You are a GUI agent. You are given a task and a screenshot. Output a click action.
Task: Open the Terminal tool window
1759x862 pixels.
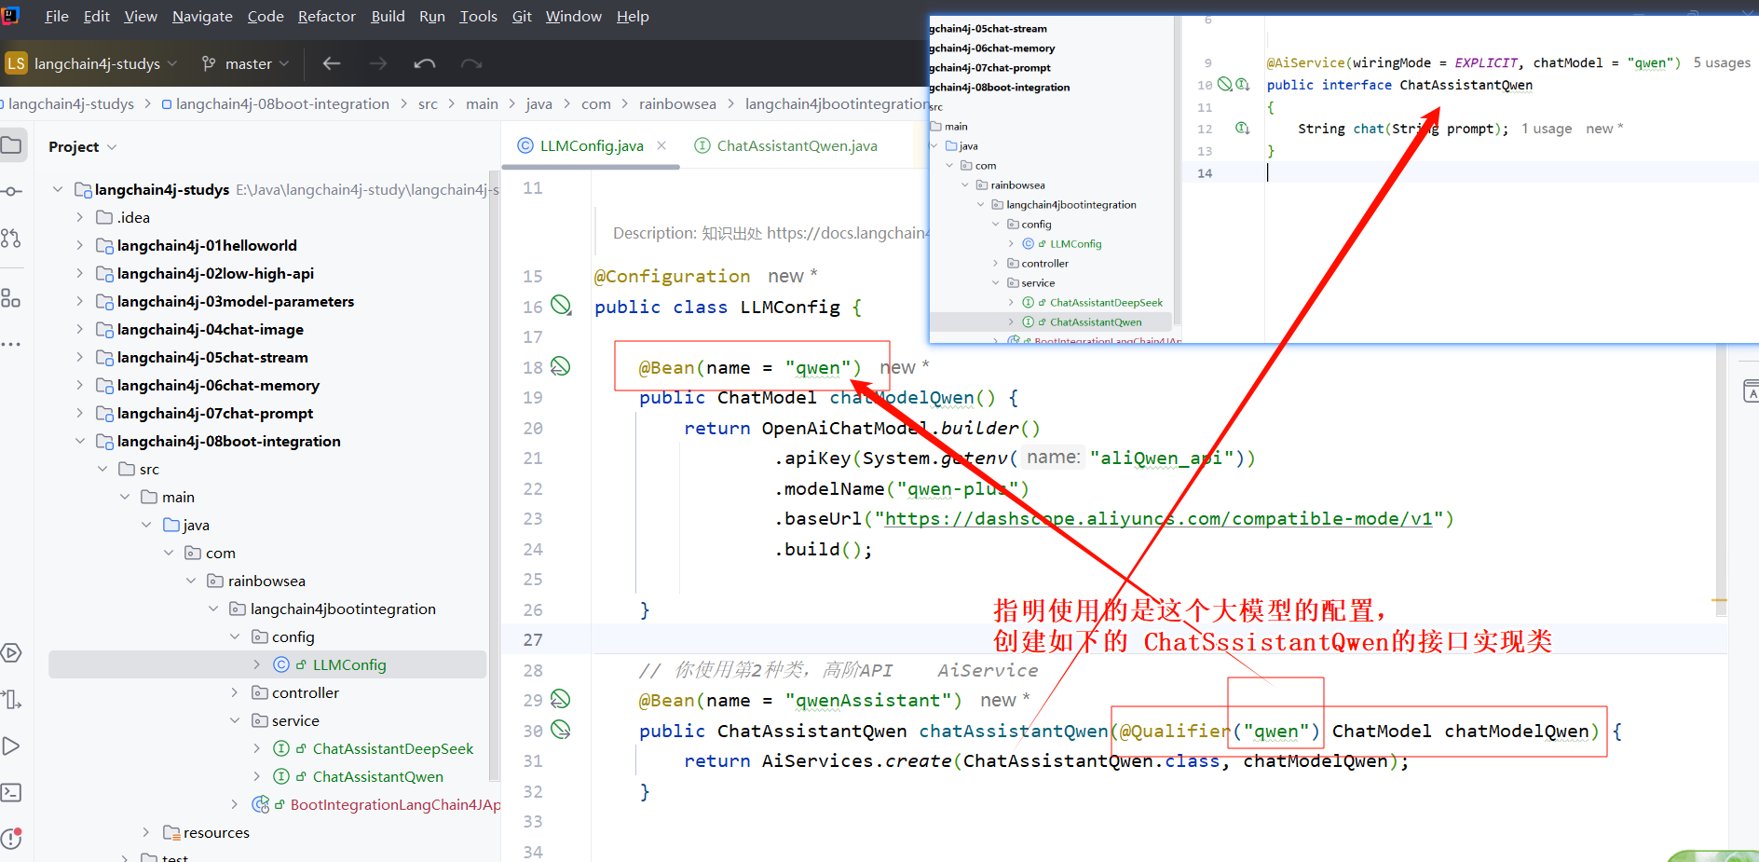(13, 792)
